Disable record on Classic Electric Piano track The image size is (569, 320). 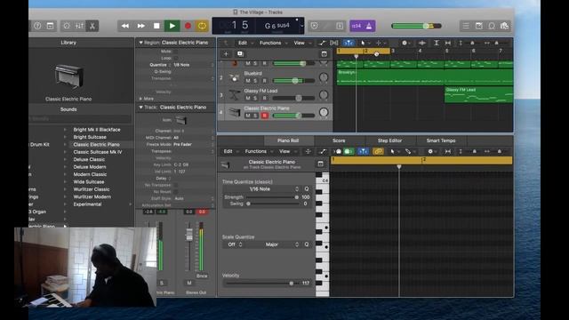pyautogui.click(x=265, y=116)
